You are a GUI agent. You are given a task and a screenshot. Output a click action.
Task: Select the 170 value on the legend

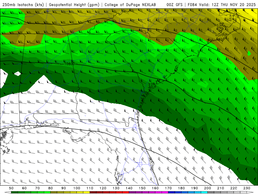tap(168, 188)
